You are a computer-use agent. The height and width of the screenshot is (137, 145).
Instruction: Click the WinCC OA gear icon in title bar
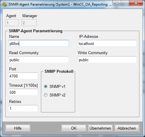(4, 4)
